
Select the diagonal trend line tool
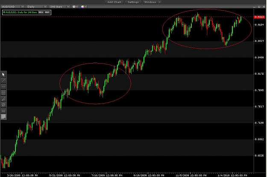pyautogui.click(x=3, y=81)
